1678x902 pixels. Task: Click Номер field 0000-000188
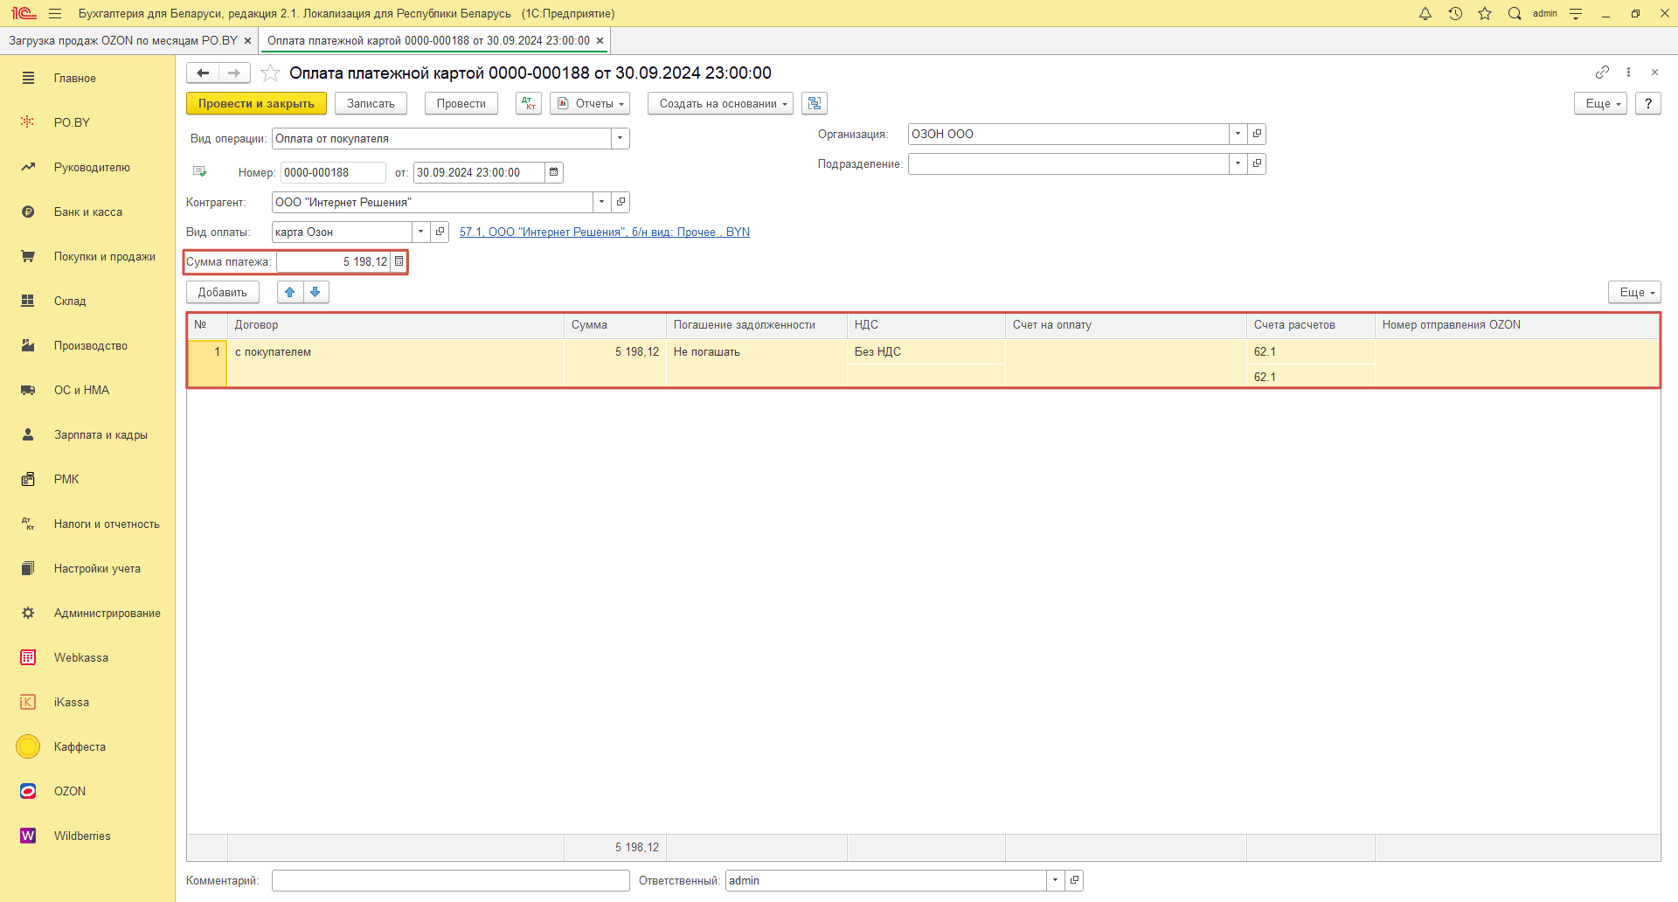click(333, 172)
